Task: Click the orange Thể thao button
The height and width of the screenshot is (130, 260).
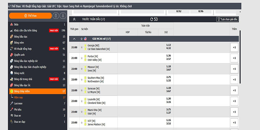Action: click(x=30, y=16)
